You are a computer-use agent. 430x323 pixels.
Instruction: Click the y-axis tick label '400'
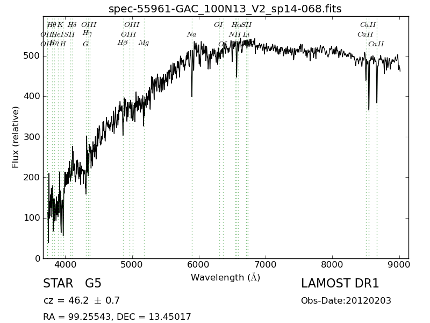32,96
